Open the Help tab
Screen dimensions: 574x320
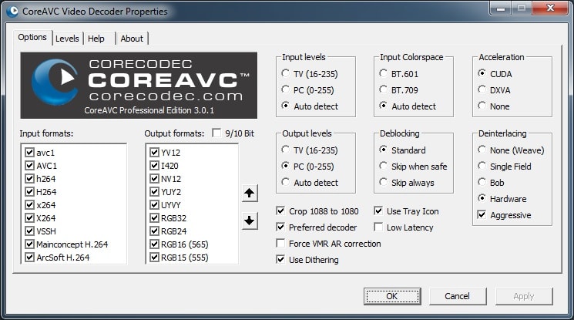point(96,39)
